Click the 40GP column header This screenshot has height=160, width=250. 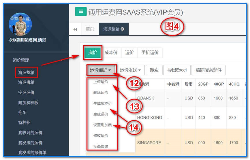(219, 84)
